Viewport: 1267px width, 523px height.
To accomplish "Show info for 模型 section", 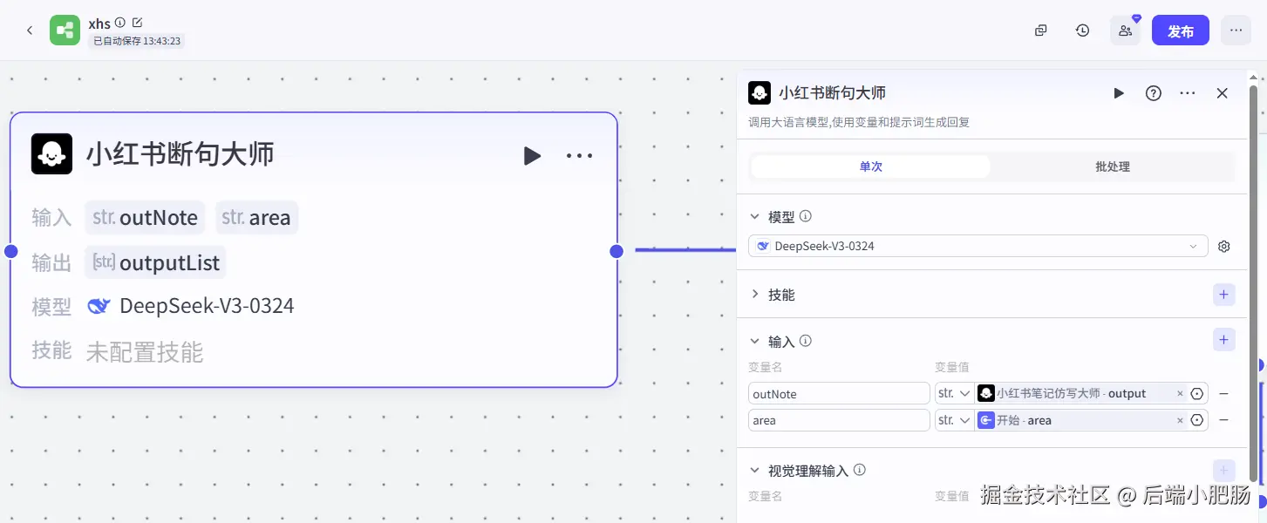I will tap(806, 216).
